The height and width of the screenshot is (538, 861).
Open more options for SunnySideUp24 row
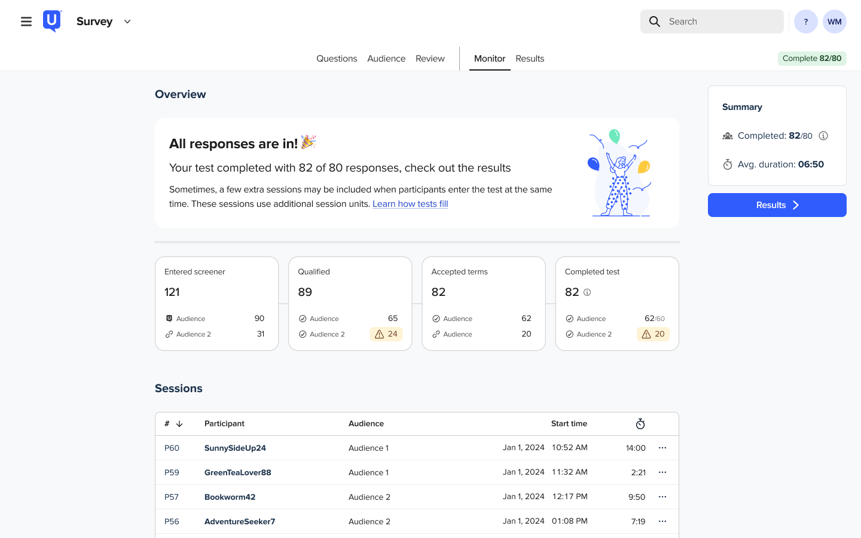(662, 448)
